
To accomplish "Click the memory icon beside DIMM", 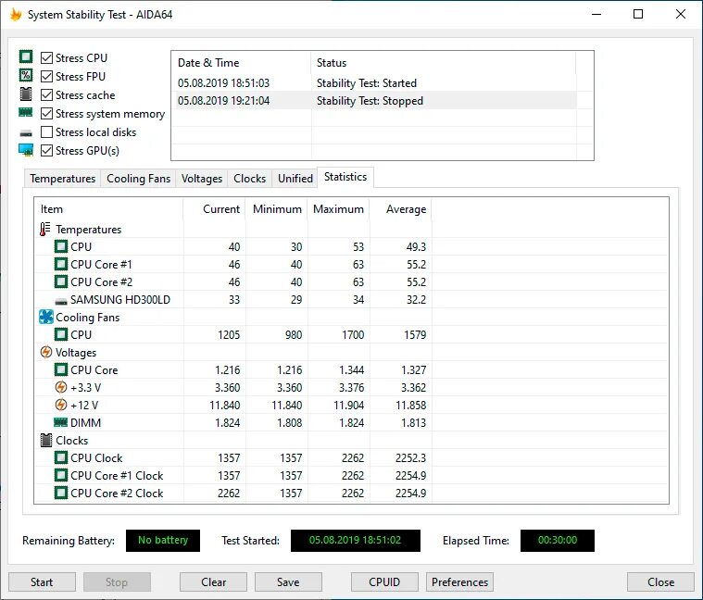I will pos(60,422).
